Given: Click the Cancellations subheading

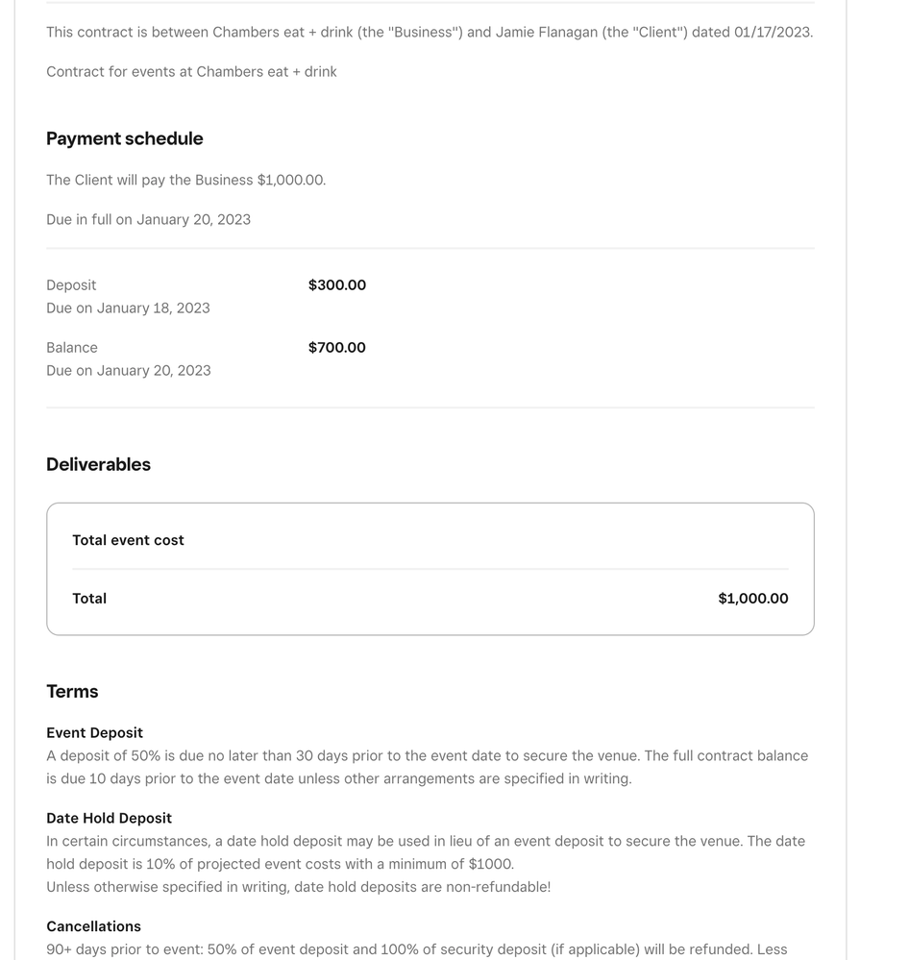Looking at the screenshot, I should (x=93, y=926).
